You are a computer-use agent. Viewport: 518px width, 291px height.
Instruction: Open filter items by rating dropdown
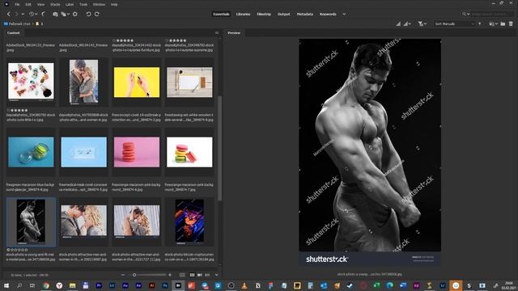click(422, 23)
